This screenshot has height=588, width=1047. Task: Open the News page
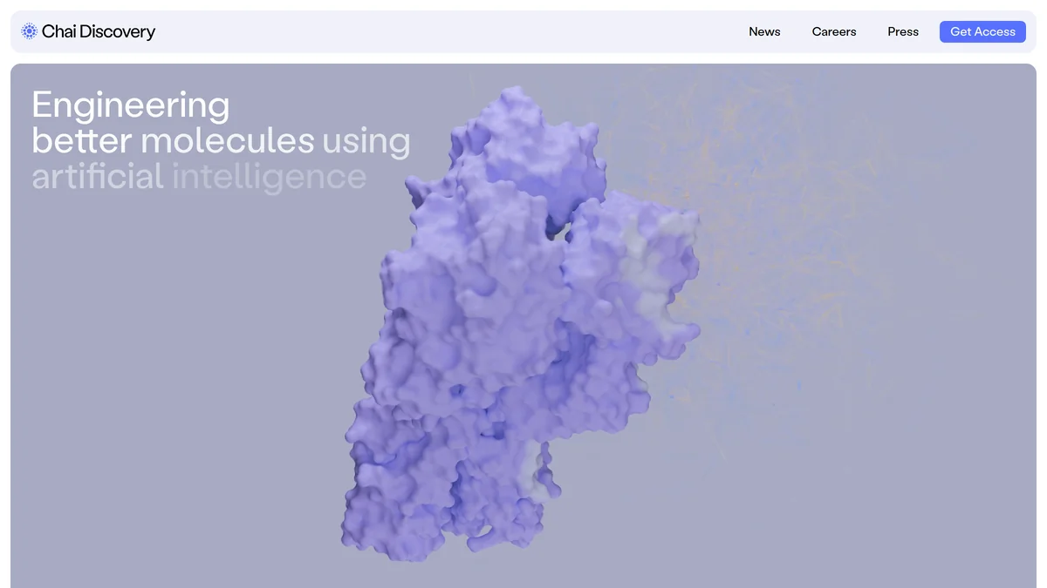click(764, 31)
